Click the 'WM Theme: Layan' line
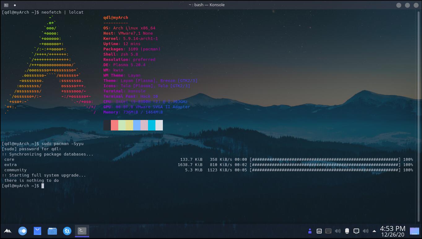 tap(122, 75)
